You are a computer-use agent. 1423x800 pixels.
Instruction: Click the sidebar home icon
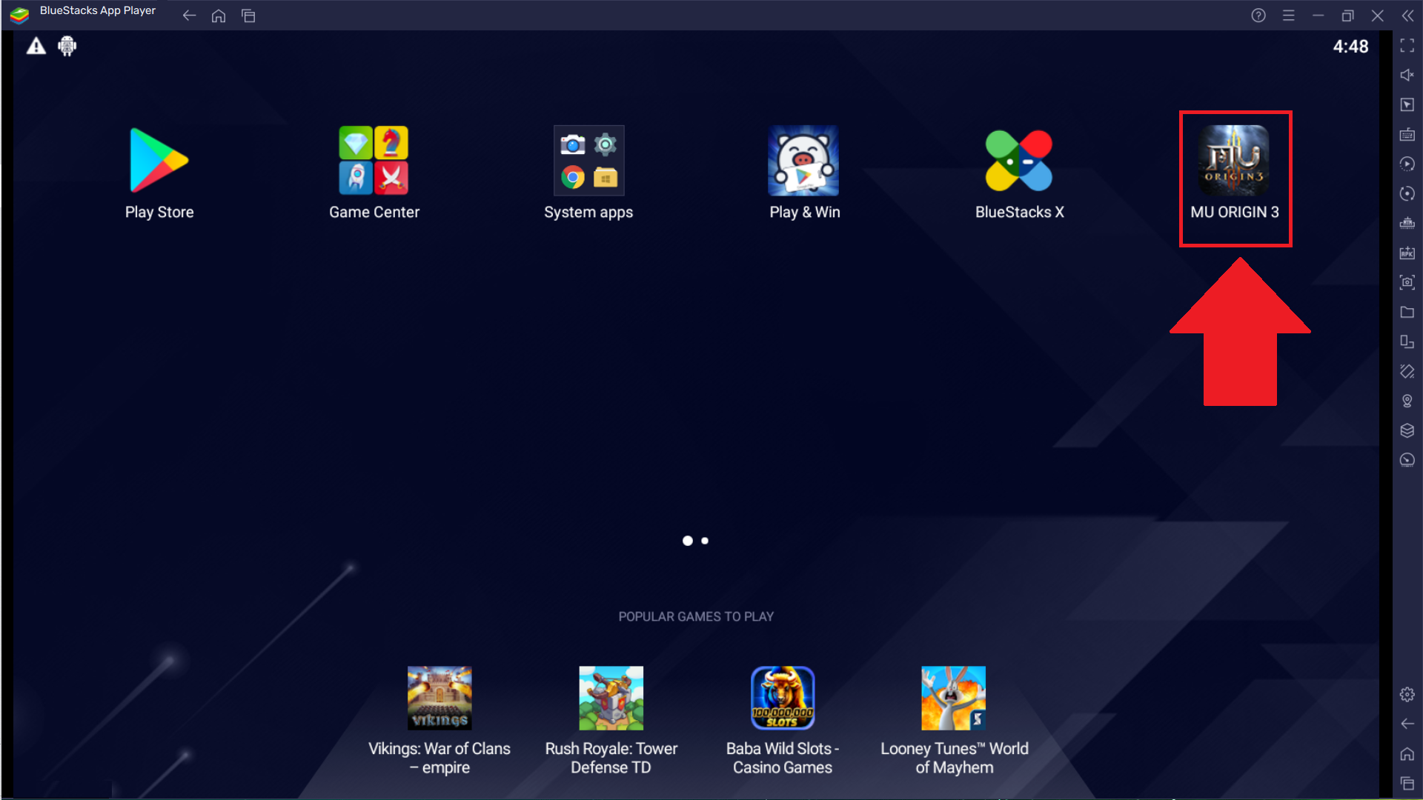pos(1407,754)
